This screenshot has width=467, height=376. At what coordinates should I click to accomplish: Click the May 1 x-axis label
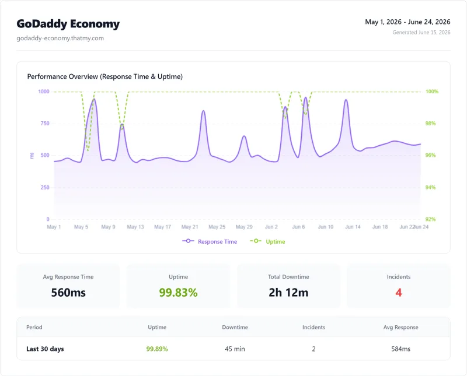[x=54, y=227]
